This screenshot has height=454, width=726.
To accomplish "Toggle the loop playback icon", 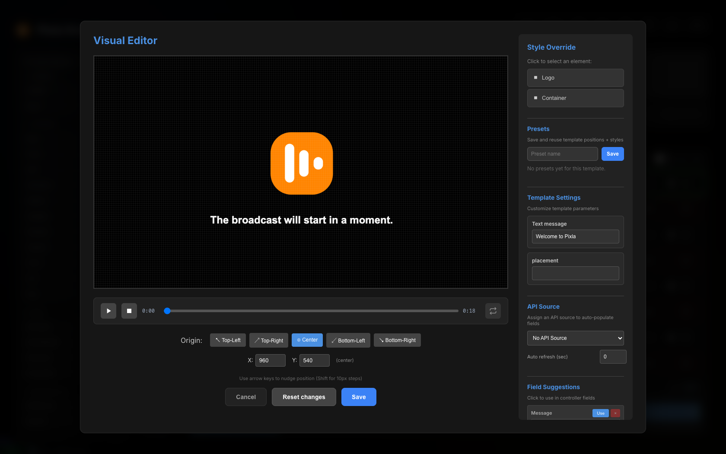I will click(x=493, y=311).
